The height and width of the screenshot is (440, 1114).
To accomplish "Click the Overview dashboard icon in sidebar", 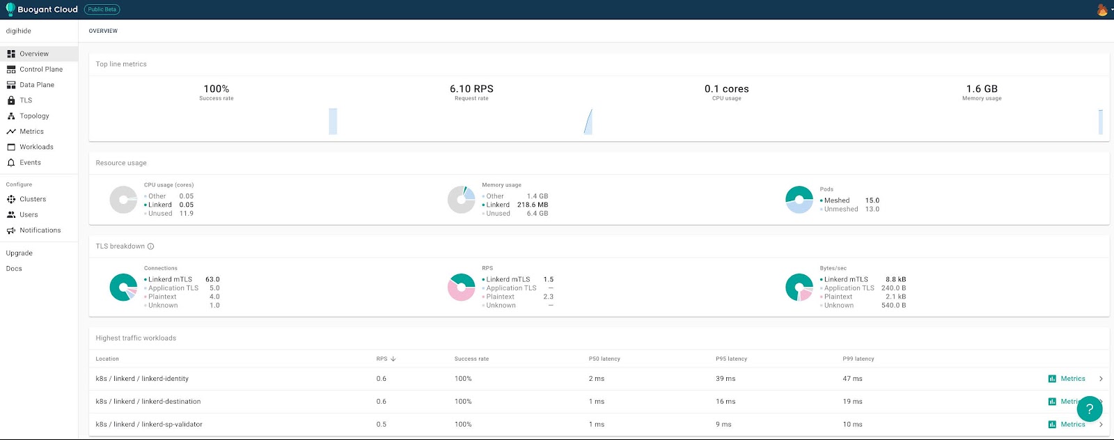I will click(x=11, y=54).
